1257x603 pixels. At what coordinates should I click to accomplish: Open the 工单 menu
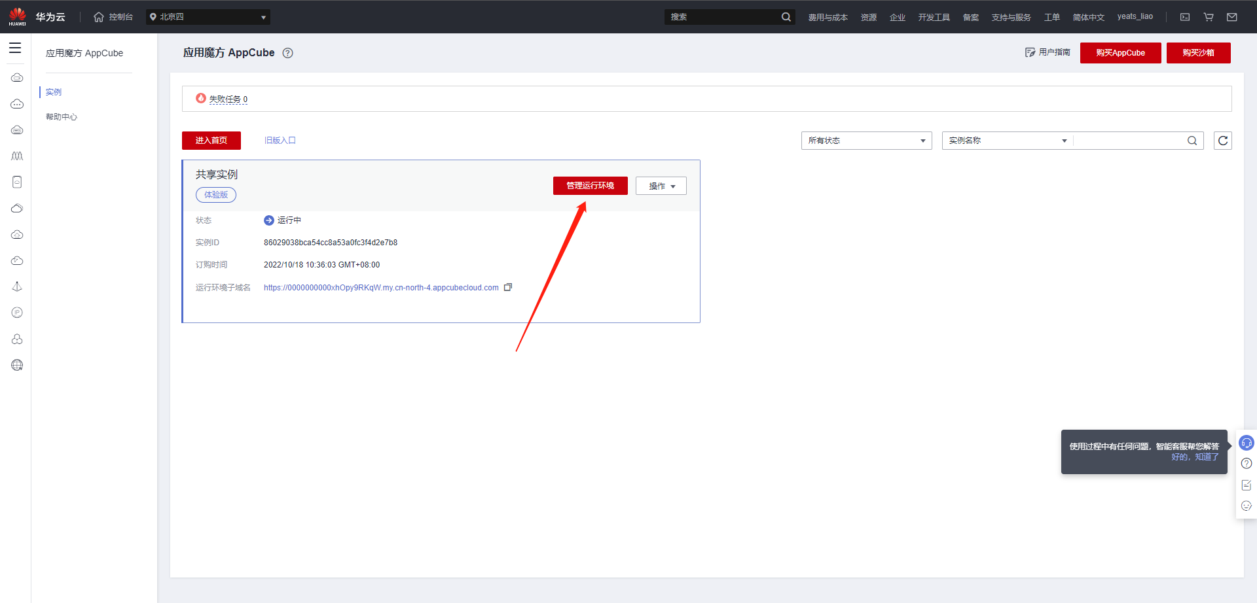click(1052, 17)
